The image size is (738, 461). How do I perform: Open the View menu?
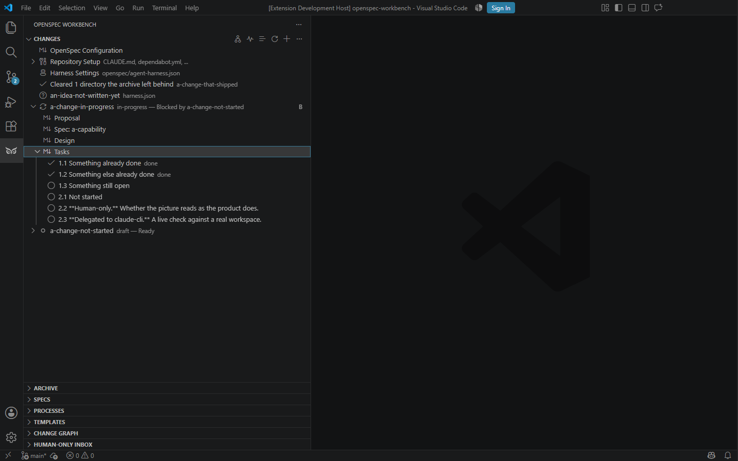coord(100,8)
